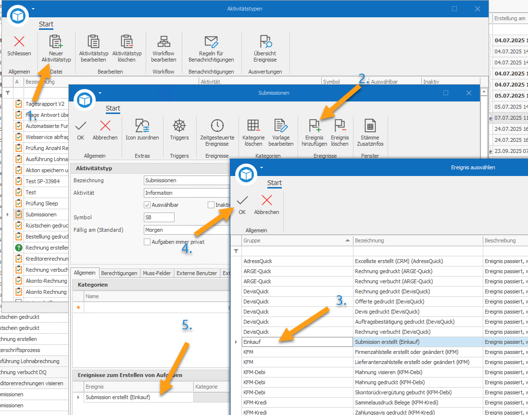Click Vorlage bearbeiten
The height and width of the screenshot is (415, 528).
281,133
